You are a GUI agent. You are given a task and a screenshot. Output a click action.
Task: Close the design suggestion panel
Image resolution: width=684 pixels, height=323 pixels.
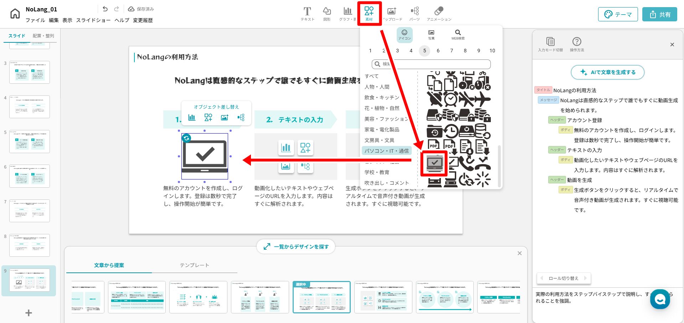(x=520, y=253)
